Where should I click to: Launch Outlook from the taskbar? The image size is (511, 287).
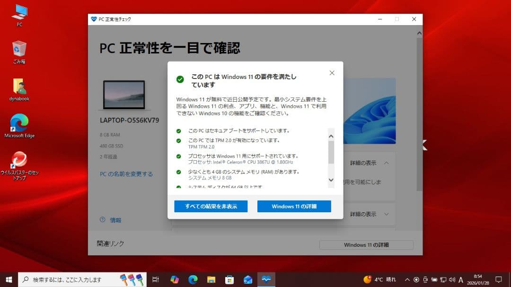coord(248,280)
